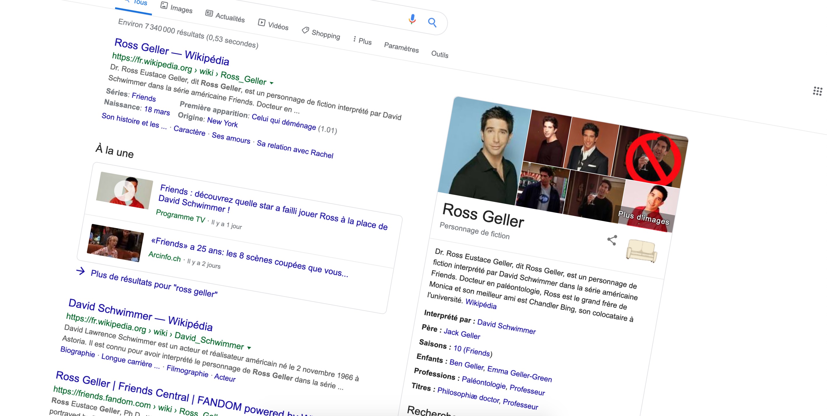Click the Friends 25 ans news thumbnail

pyautogui.click(x=115, y=243)
